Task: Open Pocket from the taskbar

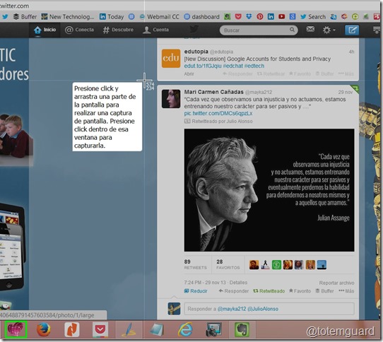Action: click(x=100, y=330)
